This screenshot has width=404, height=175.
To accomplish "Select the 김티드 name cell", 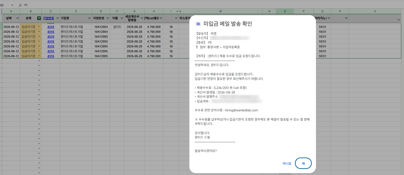I will point(117,27).
